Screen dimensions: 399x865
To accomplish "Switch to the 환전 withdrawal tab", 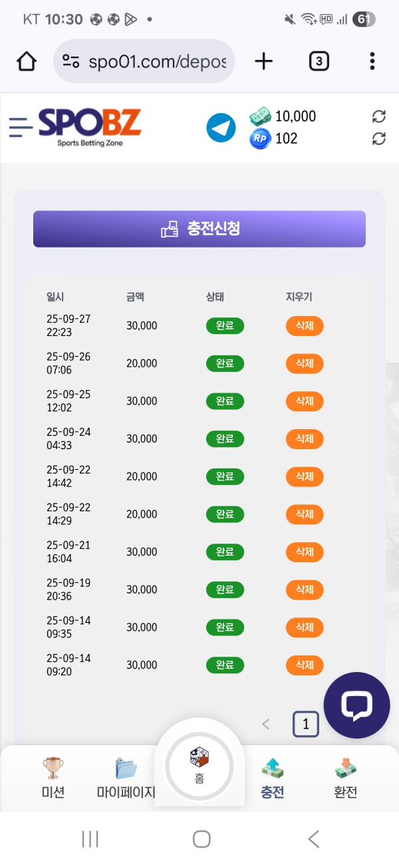I will click(345, 778).
